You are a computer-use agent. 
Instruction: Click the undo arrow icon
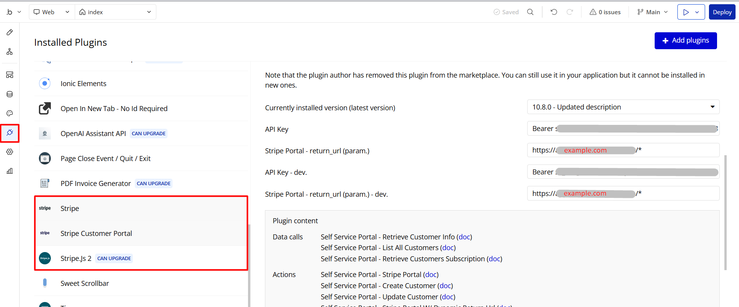pos(554,12)
